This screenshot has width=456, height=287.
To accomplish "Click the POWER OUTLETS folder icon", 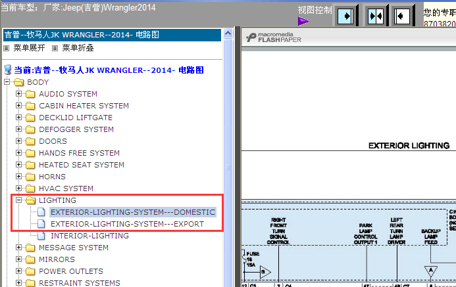I will (x=30, y=271).
